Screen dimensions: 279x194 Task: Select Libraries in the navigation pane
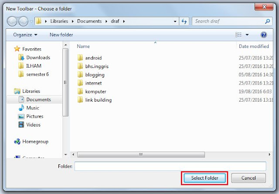click(x=31, y=91)
